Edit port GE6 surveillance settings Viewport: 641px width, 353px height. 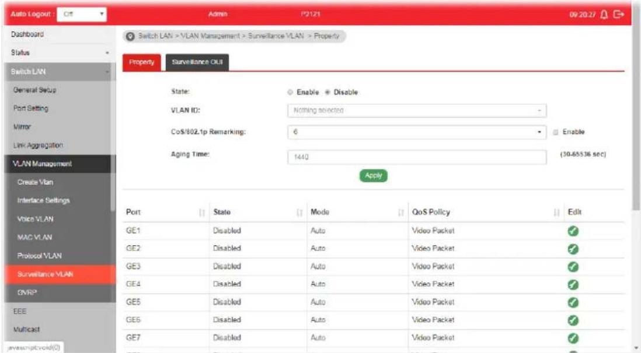(573, 320)
